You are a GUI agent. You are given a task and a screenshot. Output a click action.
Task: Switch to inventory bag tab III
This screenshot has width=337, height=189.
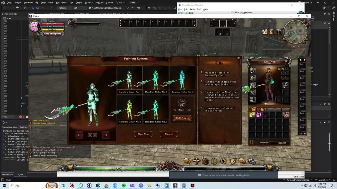[x=269, y=109]
